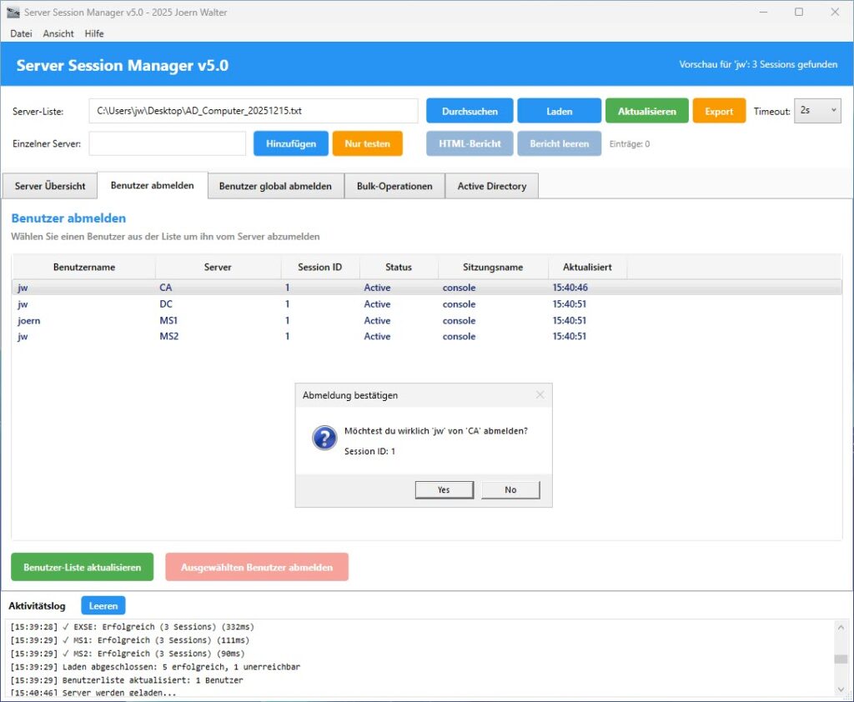Switch to Server Übersicht tab
The height and width of the screenshot is (702, 854).
[x=50, y=186]
